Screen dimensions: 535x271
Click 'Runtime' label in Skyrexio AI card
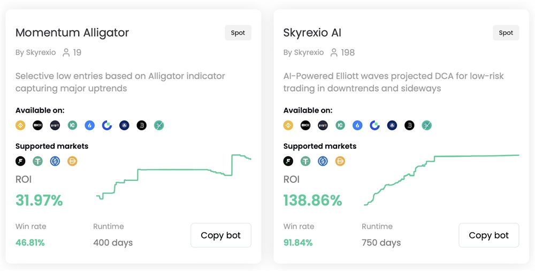click(x=377, y=227)
